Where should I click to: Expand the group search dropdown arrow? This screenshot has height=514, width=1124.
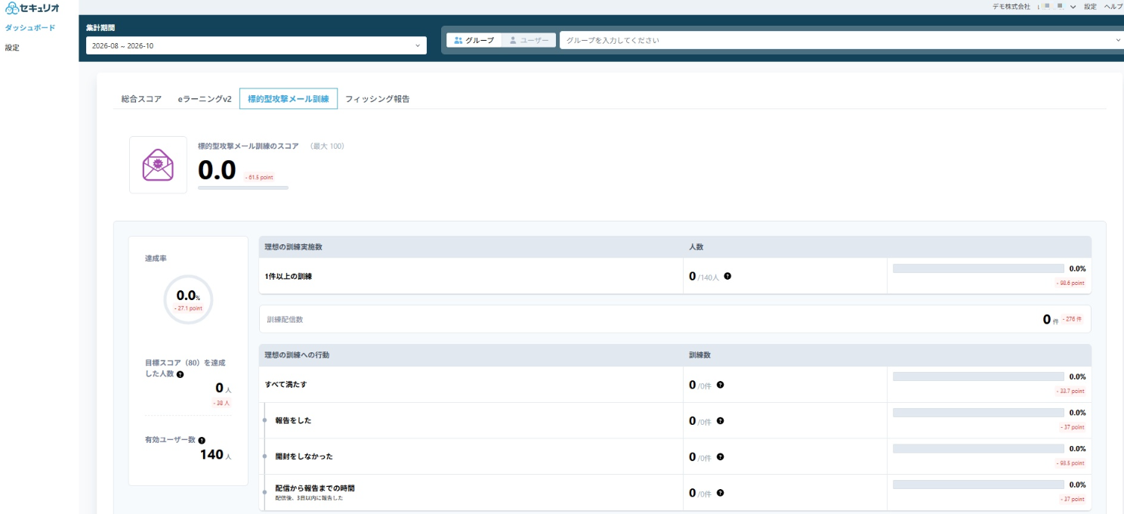point(1119,40)
